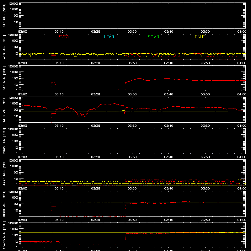This screenshot has height=251, width=251.
Task: Click 03:40 tick under the 410 MHz panel
Action: [x=168, y=63]
